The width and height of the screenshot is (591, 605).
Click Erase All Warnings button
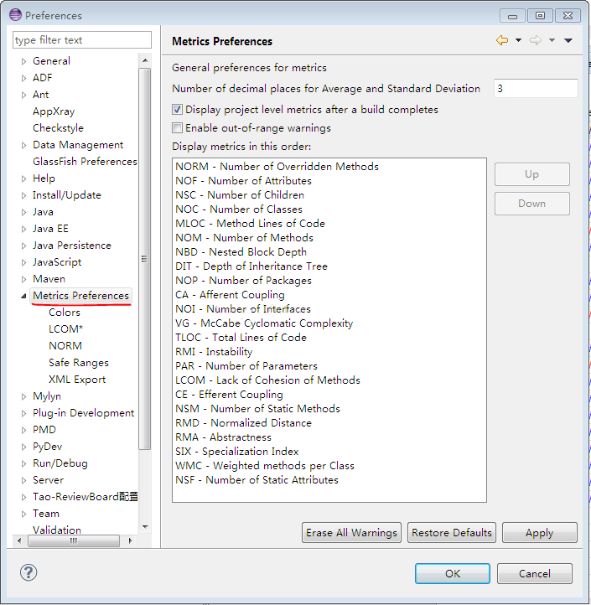click(x=352, y=532)
